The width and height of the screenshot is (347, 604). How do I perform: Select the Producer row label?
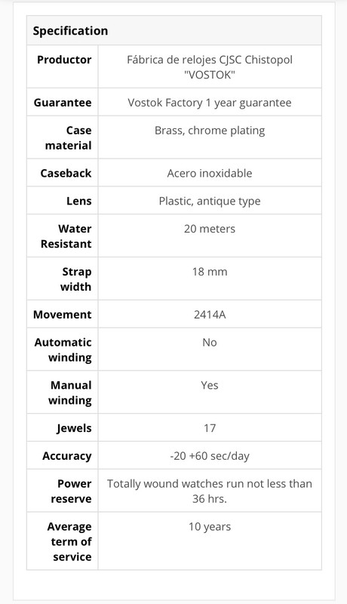click(x=64, y=60)
